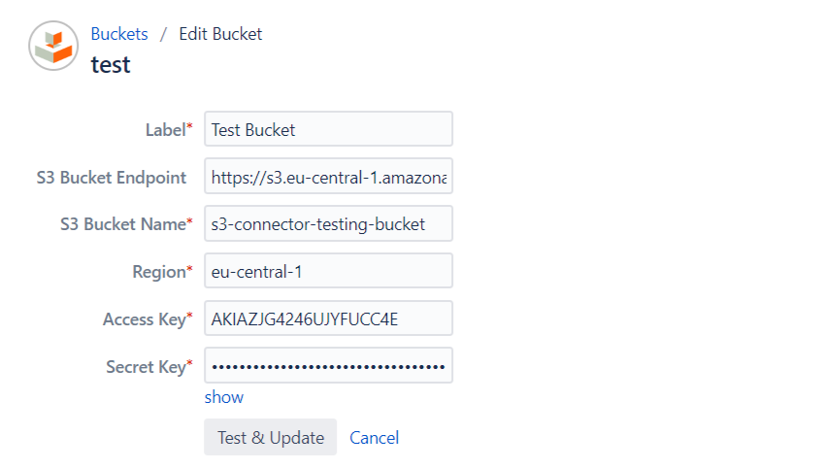
Task: Click the Edit Bucket breadcrumb text
Action: [x=220, y=34]
